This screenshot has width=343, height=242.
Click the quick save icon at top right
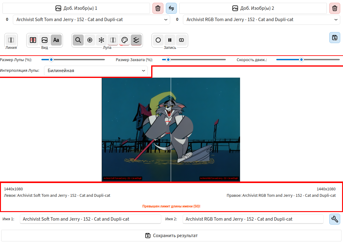coord(335,38)
